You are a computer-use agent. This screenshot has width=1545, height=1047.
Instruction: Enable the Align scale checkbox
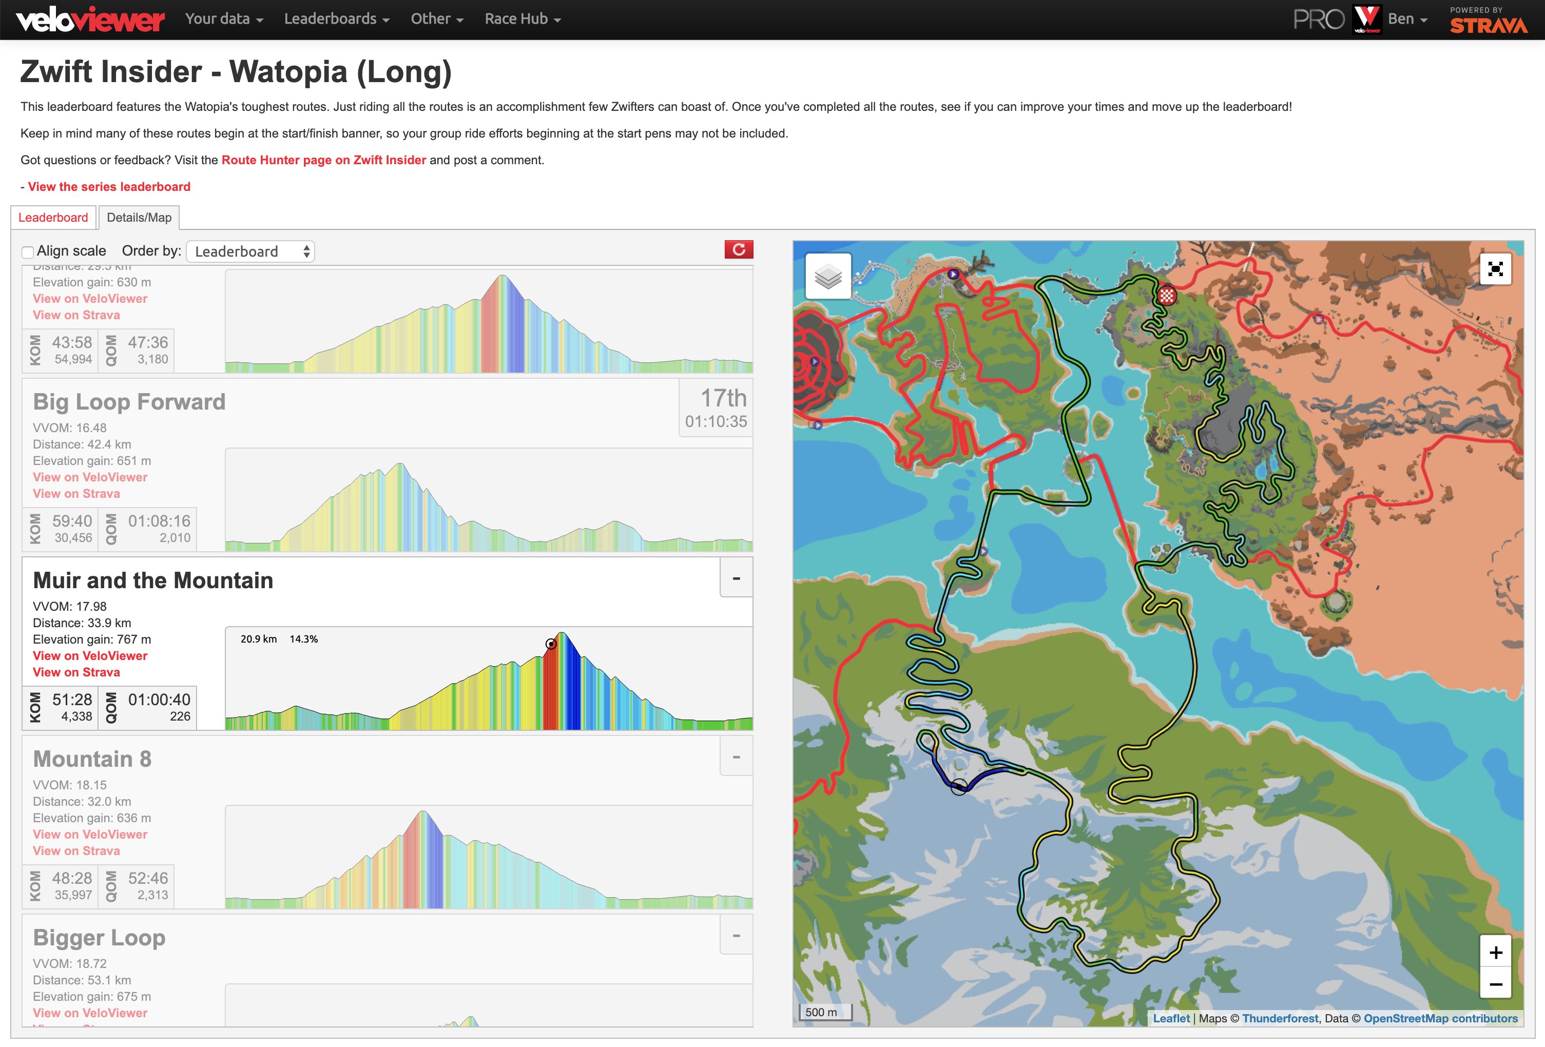tap(28, 252)
